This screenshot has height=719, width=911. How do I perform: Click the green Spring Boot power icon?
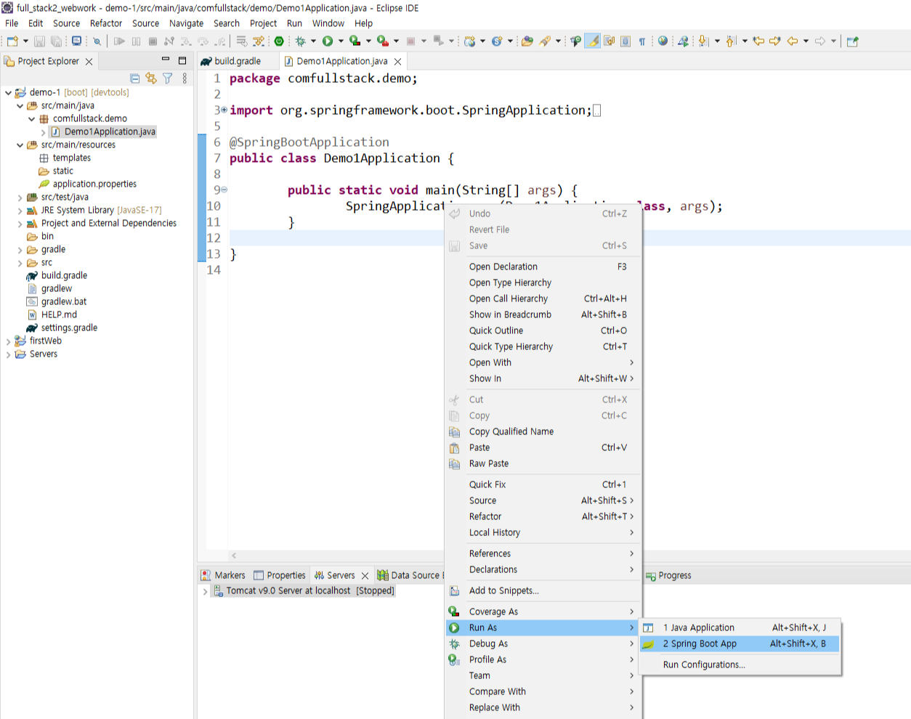279,41
